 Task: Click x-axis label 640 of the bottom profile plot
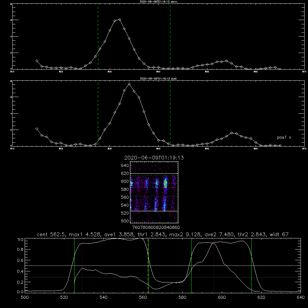click(x=301, y=298)
